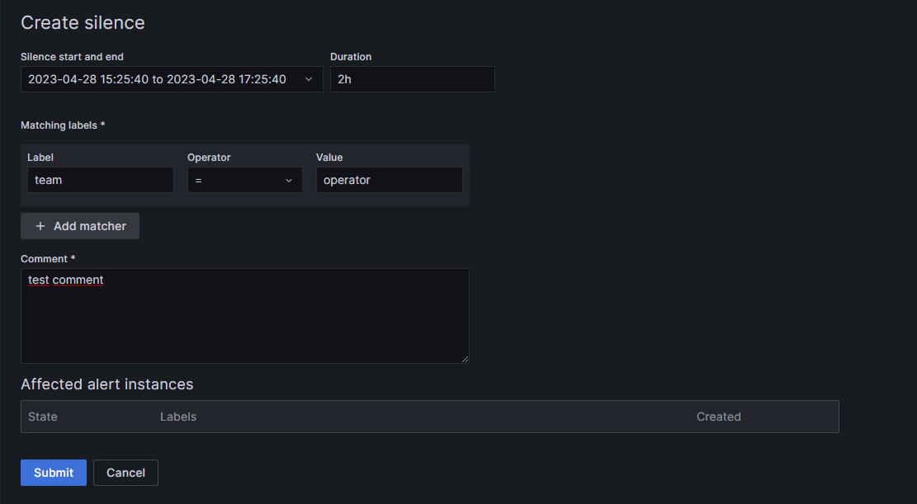Select the "test comment" text in the comment field
The height and width of the screenshot is (504, 917).
coord(65,280)
